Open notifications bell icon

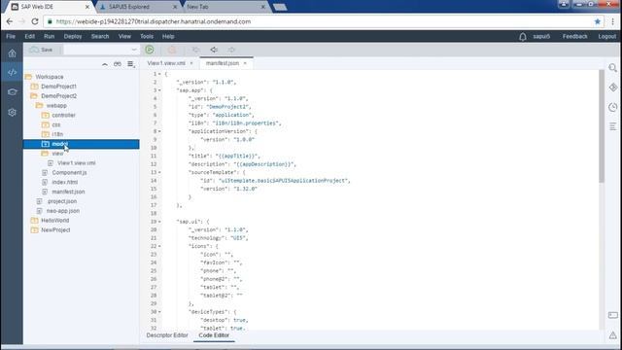pos(523,37)
